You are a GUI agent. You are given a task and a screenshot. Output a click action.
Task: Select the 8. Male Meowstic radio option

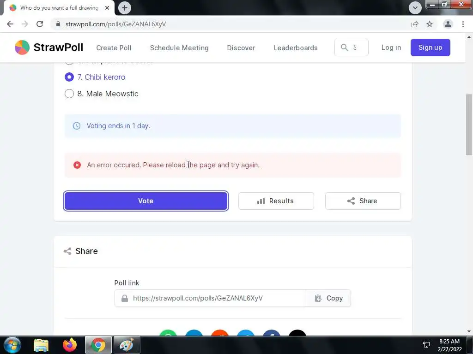tap(69, 94)
